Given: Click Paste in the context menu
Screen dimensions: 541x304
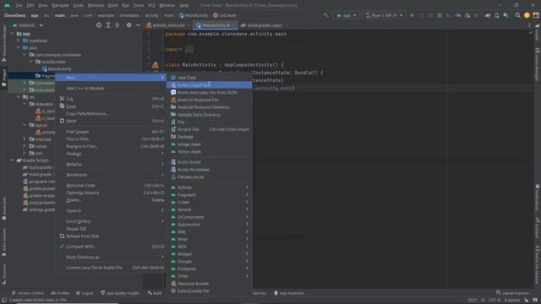Looking at the screenshot, I should (x=111, y=121).
